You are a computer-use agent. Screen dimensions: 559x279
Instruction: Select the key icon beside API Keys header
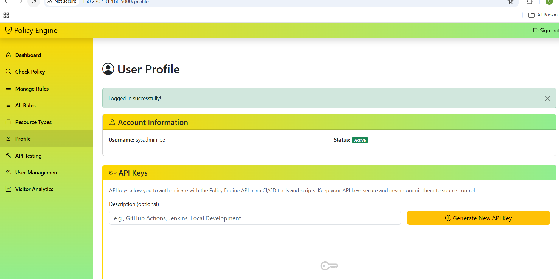click(112, 173)
